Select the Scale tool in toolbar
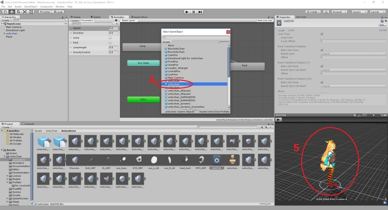This screenshot has width=388, height=210. tap(25, 12)
